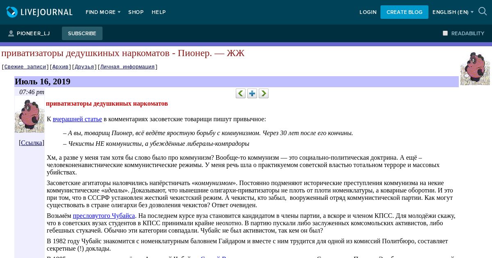
Task: Open Личная информация link
Action: (x=128, y=67)
